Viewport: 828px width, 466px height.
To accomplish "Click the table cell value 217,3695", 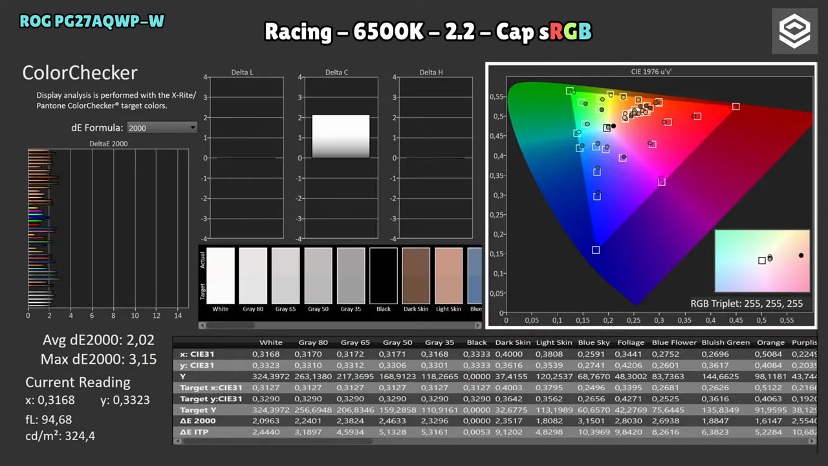I will point(354,376).
